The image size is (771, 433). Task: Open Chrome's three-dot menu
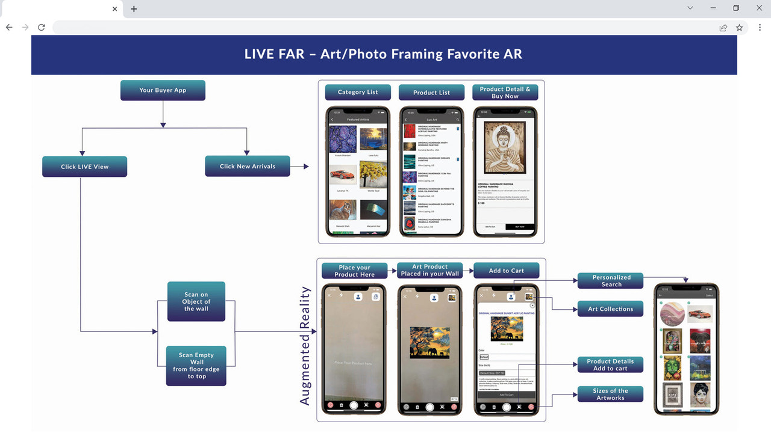(760, 27)
